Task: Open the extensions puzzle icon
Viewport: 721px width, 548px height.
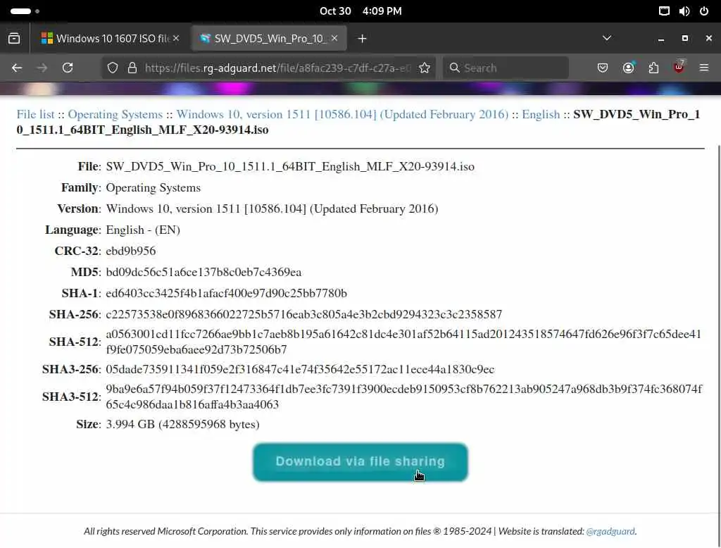Action: click(x=653, y=68)
